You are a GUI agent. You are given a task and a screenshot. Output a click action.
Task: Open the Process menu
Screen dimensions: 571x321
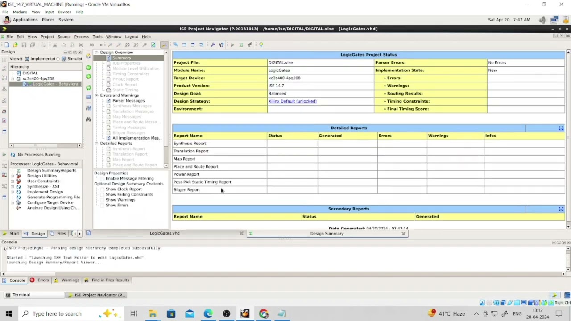coord(82,37)
